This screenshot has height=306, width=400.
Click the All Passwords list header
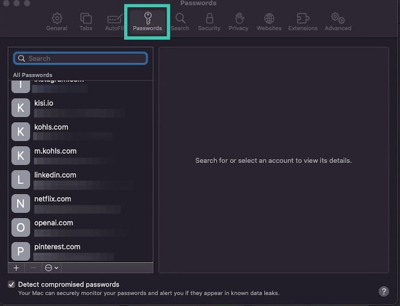33,75
